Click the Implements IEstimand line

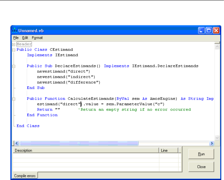coord(53,55)
